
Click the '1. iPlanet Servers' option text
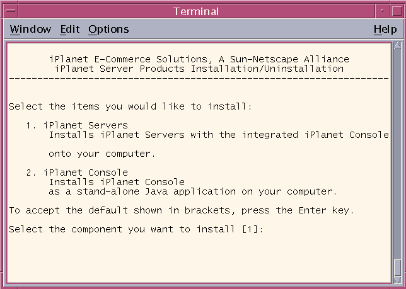[x=77, y=125]
